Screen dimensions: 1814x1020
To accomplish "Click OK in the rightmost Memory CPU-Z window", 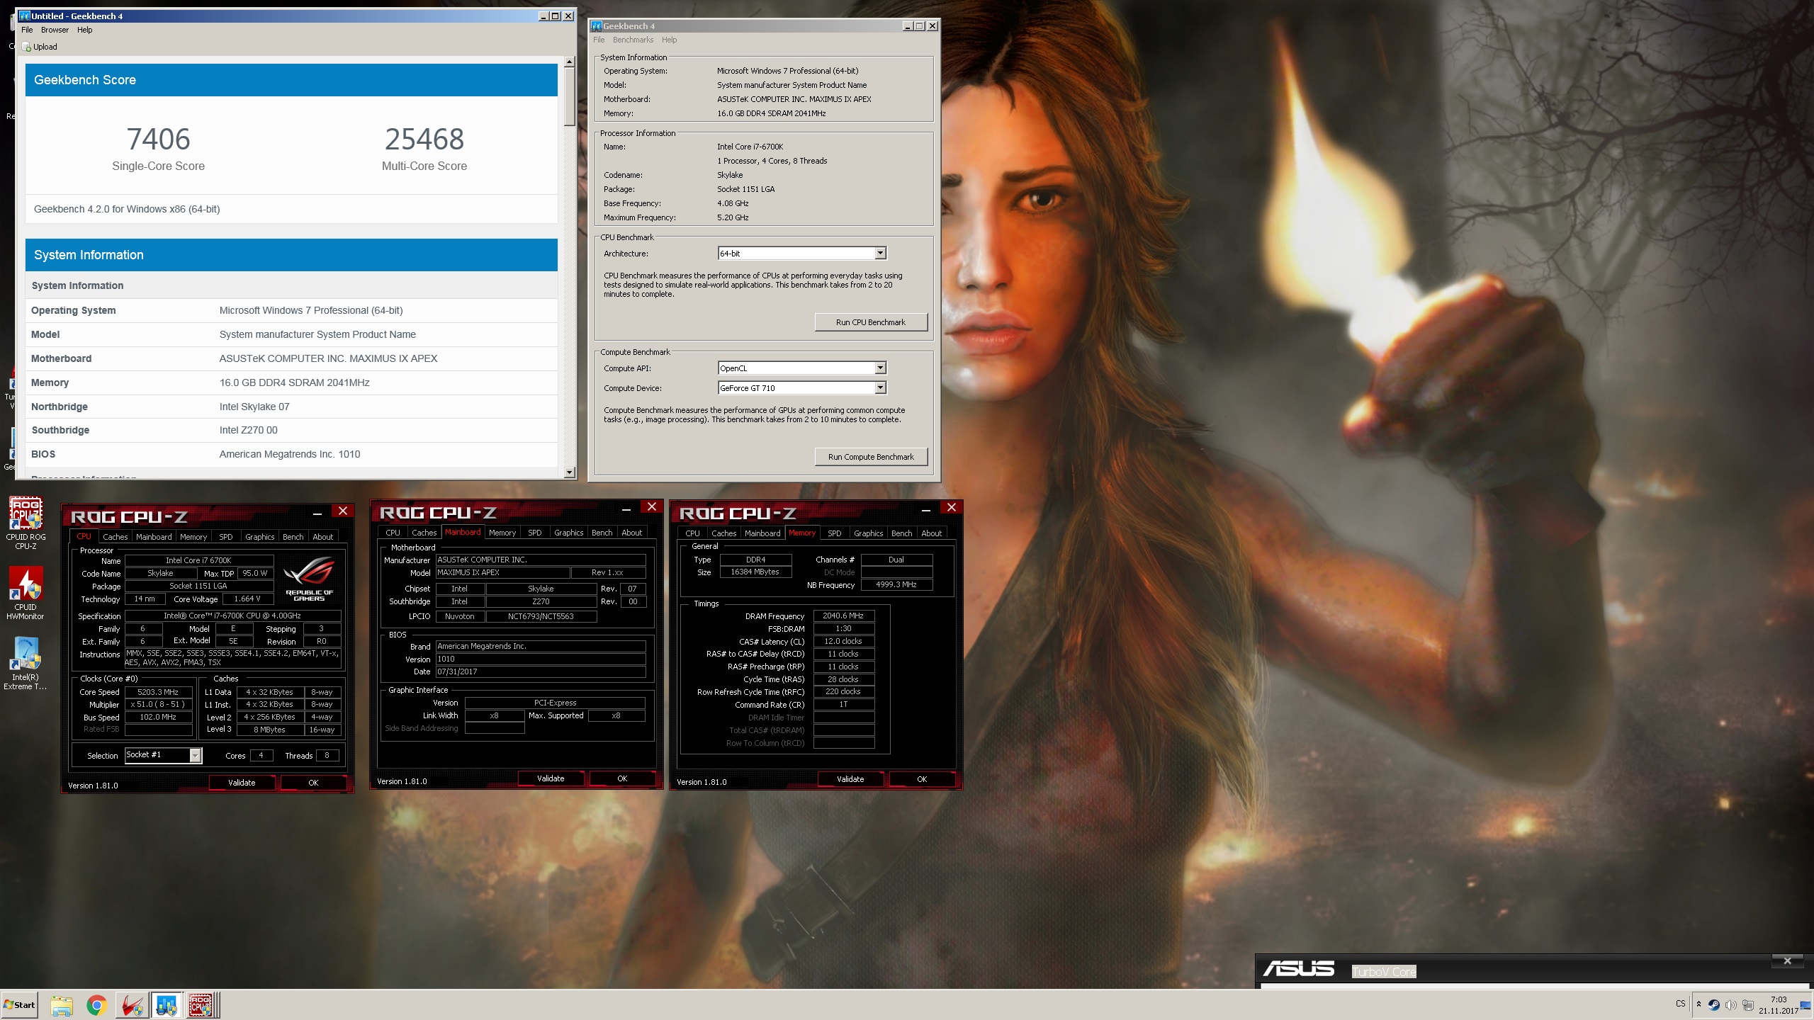I will [922, 779].
